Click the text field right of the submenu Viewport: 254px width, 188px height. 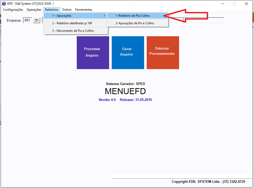(x=203, y=20)
